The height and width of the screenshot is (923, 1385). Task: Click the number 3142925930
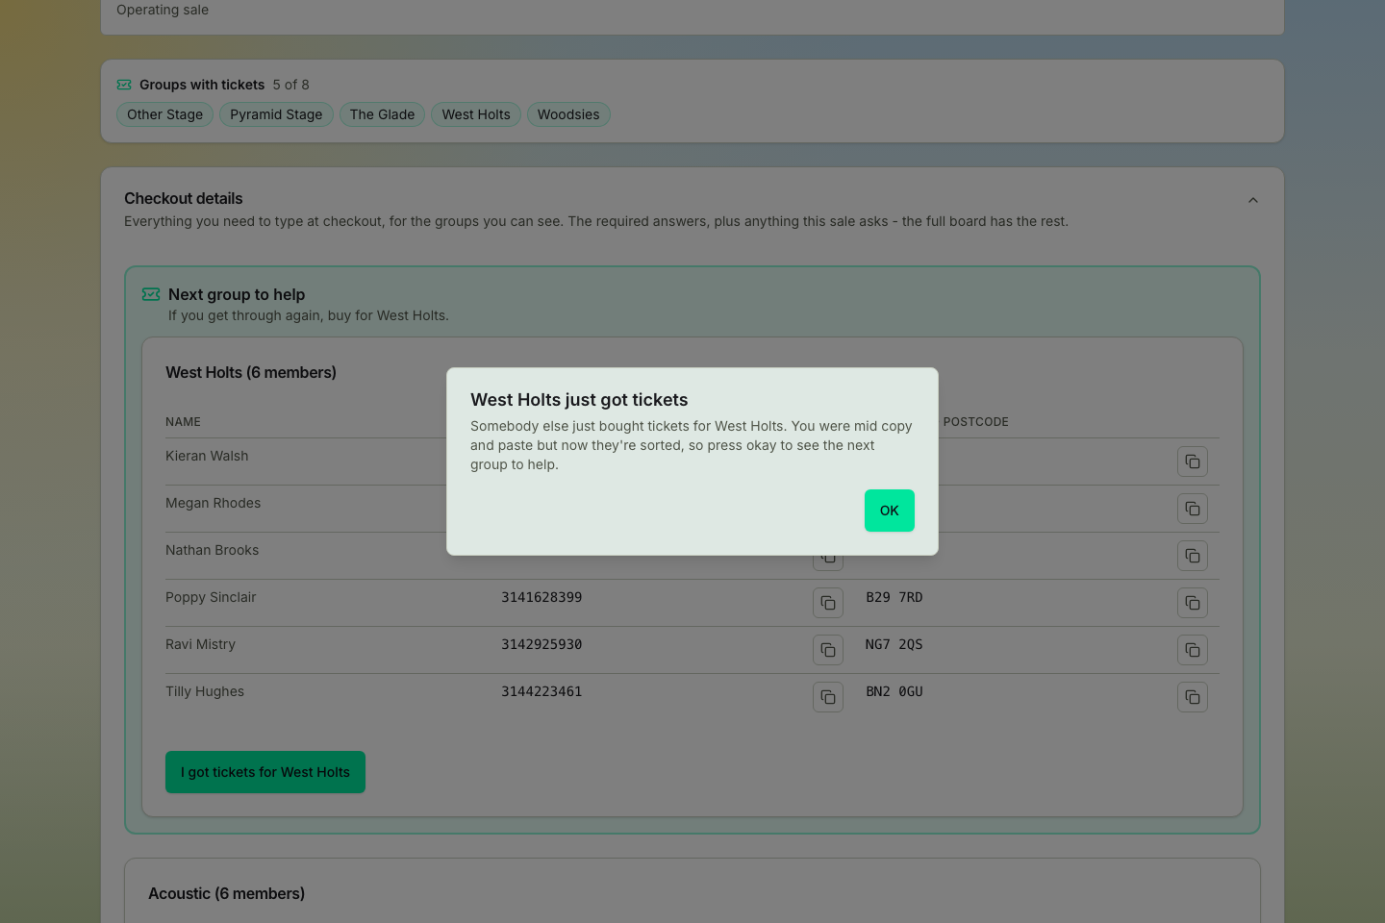point(541,644)
